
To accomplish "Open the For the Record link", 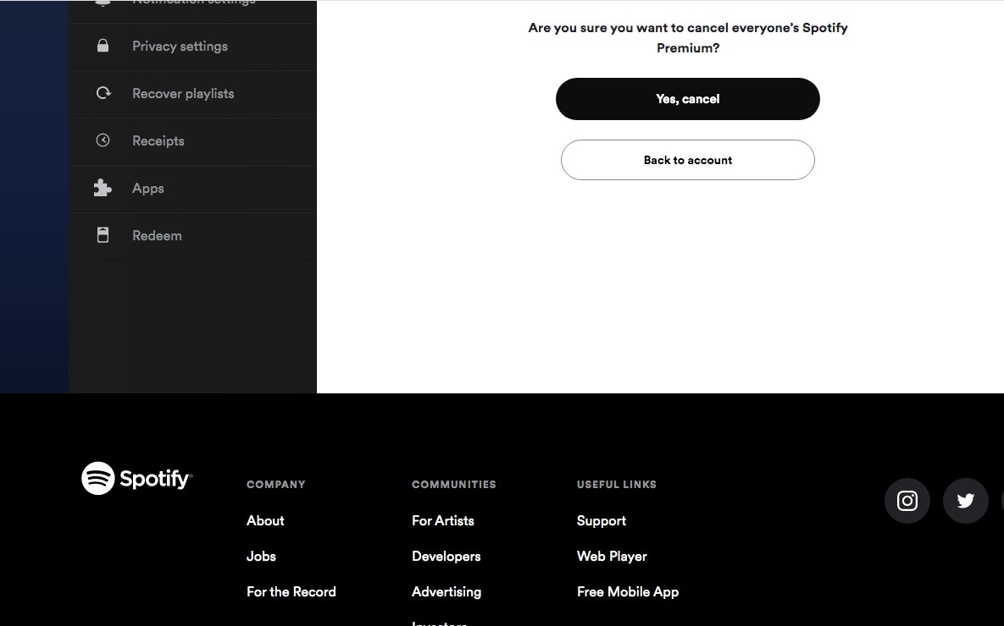I will [291, 591].
